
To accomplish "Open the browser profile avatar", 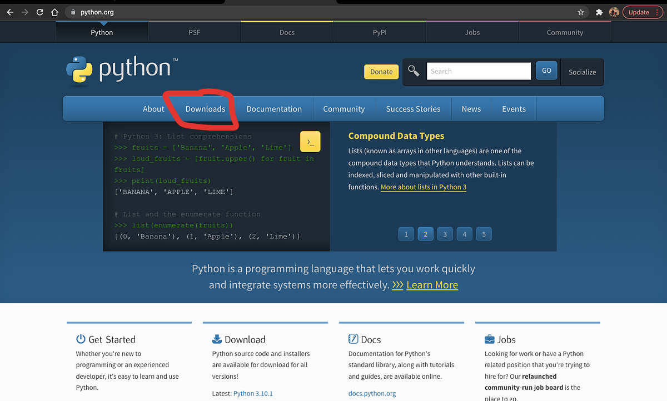I will 613,12.
